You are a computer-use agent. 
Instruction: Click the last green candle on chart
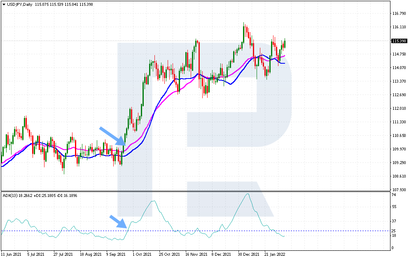(x=285, y=43)
